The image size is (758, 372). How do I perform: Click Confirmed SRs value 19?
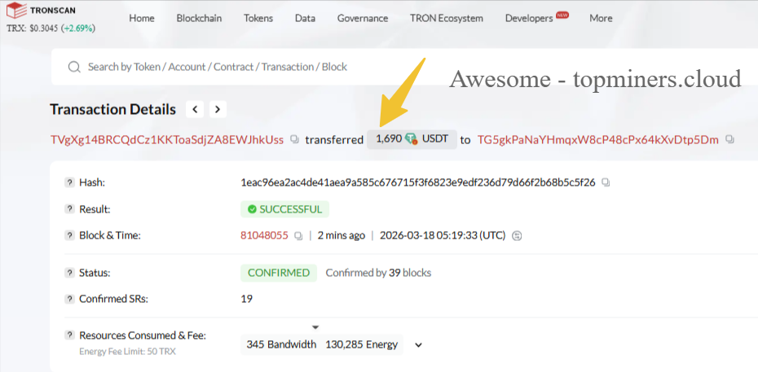(x=246, y=299)
